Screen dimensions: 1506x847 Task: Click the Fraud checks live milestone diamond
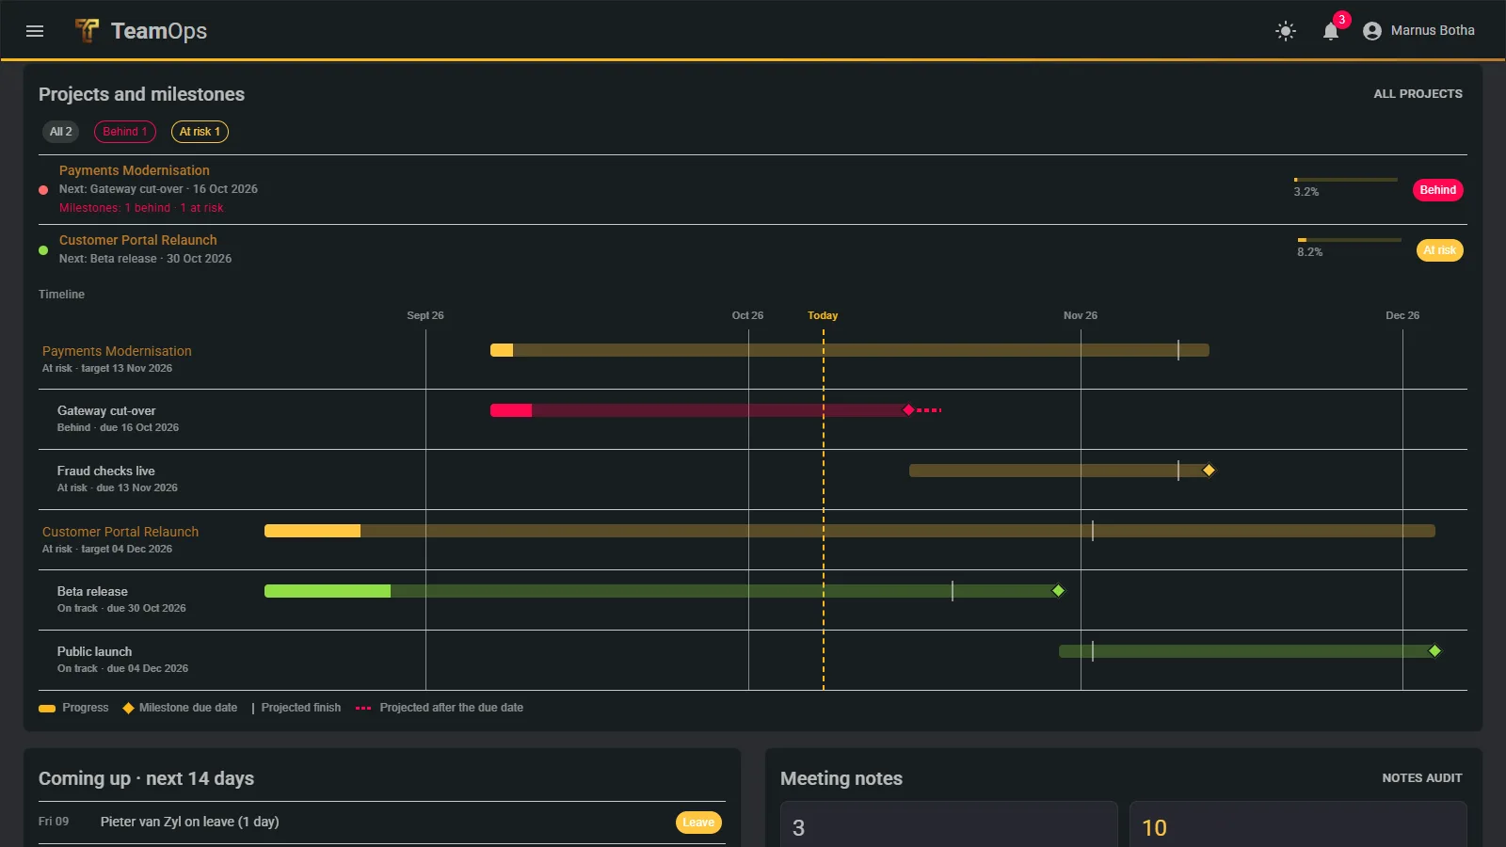pos(1210,471)
